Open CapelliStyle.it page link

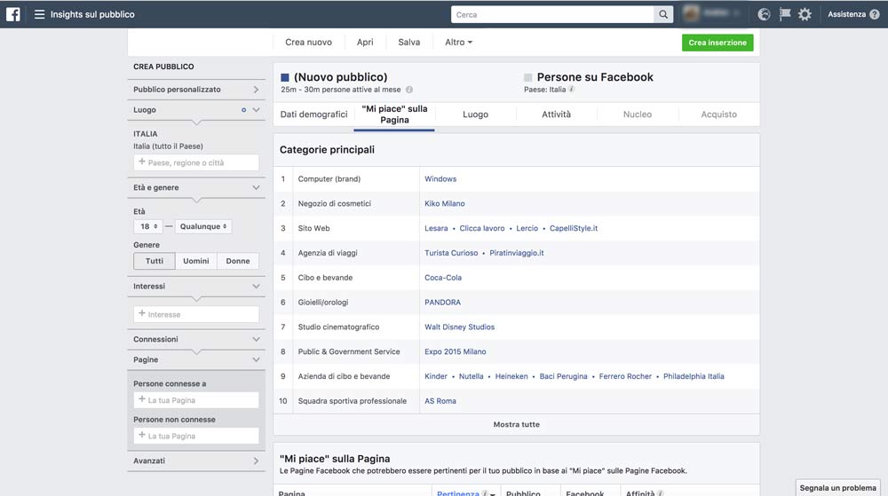pos(574,228)
